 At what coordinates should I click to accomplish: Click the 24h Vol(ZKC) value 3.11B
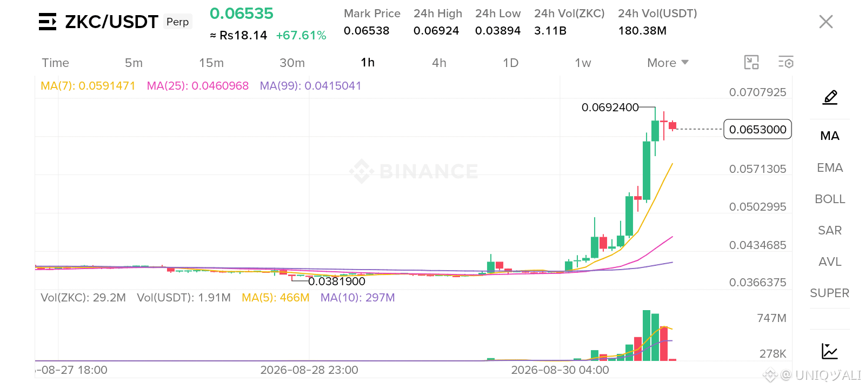pyautogui.click(x=550, y=31)
